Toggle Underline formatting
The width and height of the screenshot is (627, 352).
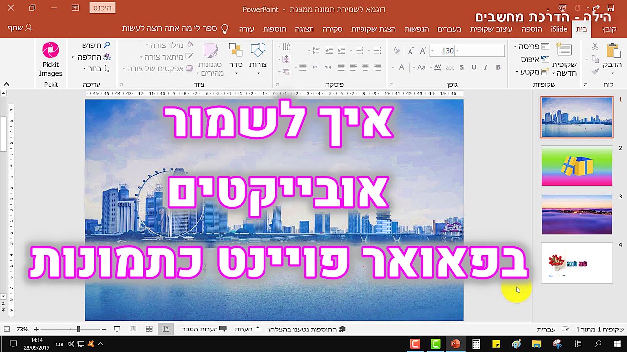point(474,67)
